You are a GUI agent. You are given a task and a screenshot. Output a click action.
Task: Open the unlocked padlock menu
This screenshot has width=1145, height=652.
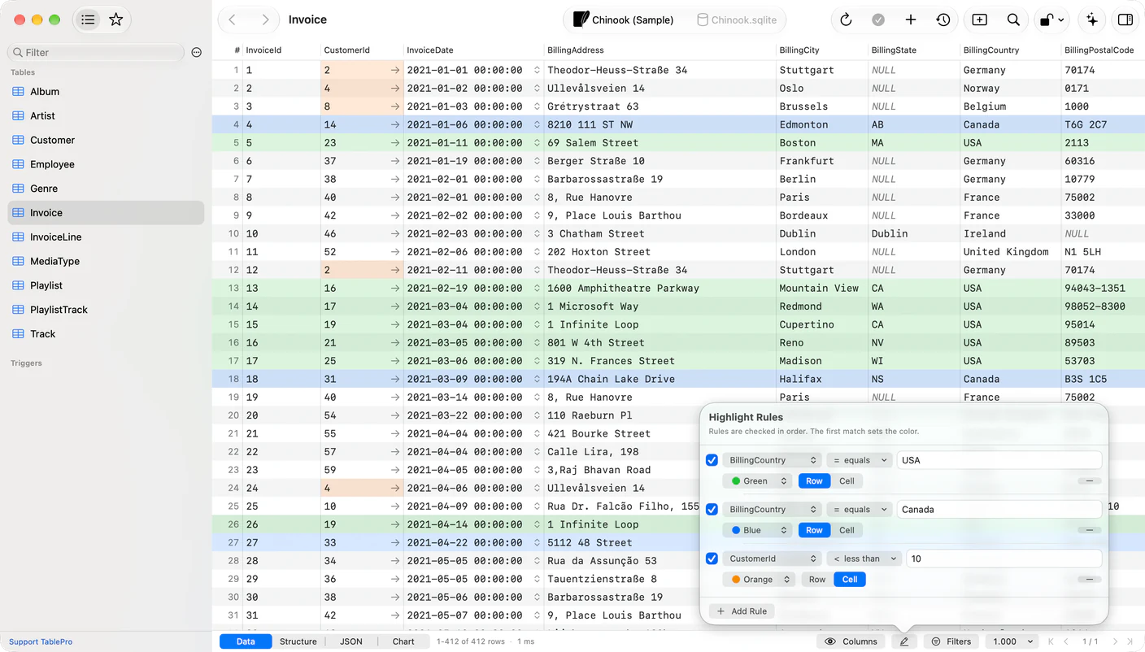coord(1051,20)
